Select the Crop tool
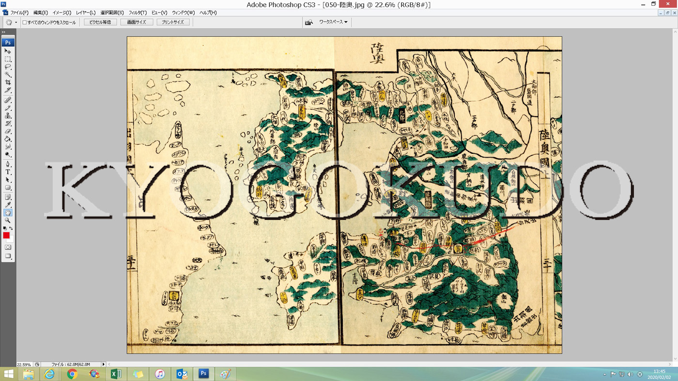The width and height of the screenshot is (678, 381). (8, 82)
